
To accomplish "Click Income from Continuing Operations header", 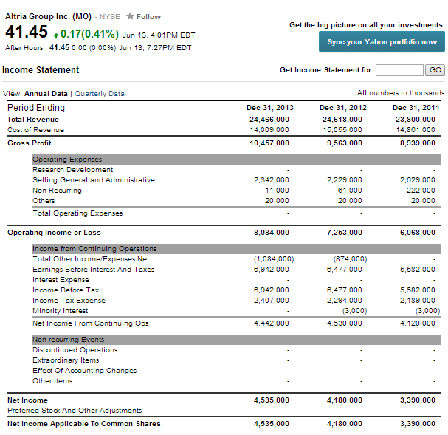I will coord(236,249).
